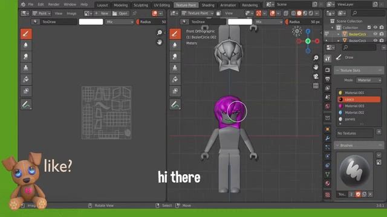Open the viewport shading options dropdown arrow
This screenshot has height=217, width=387.
317,13
